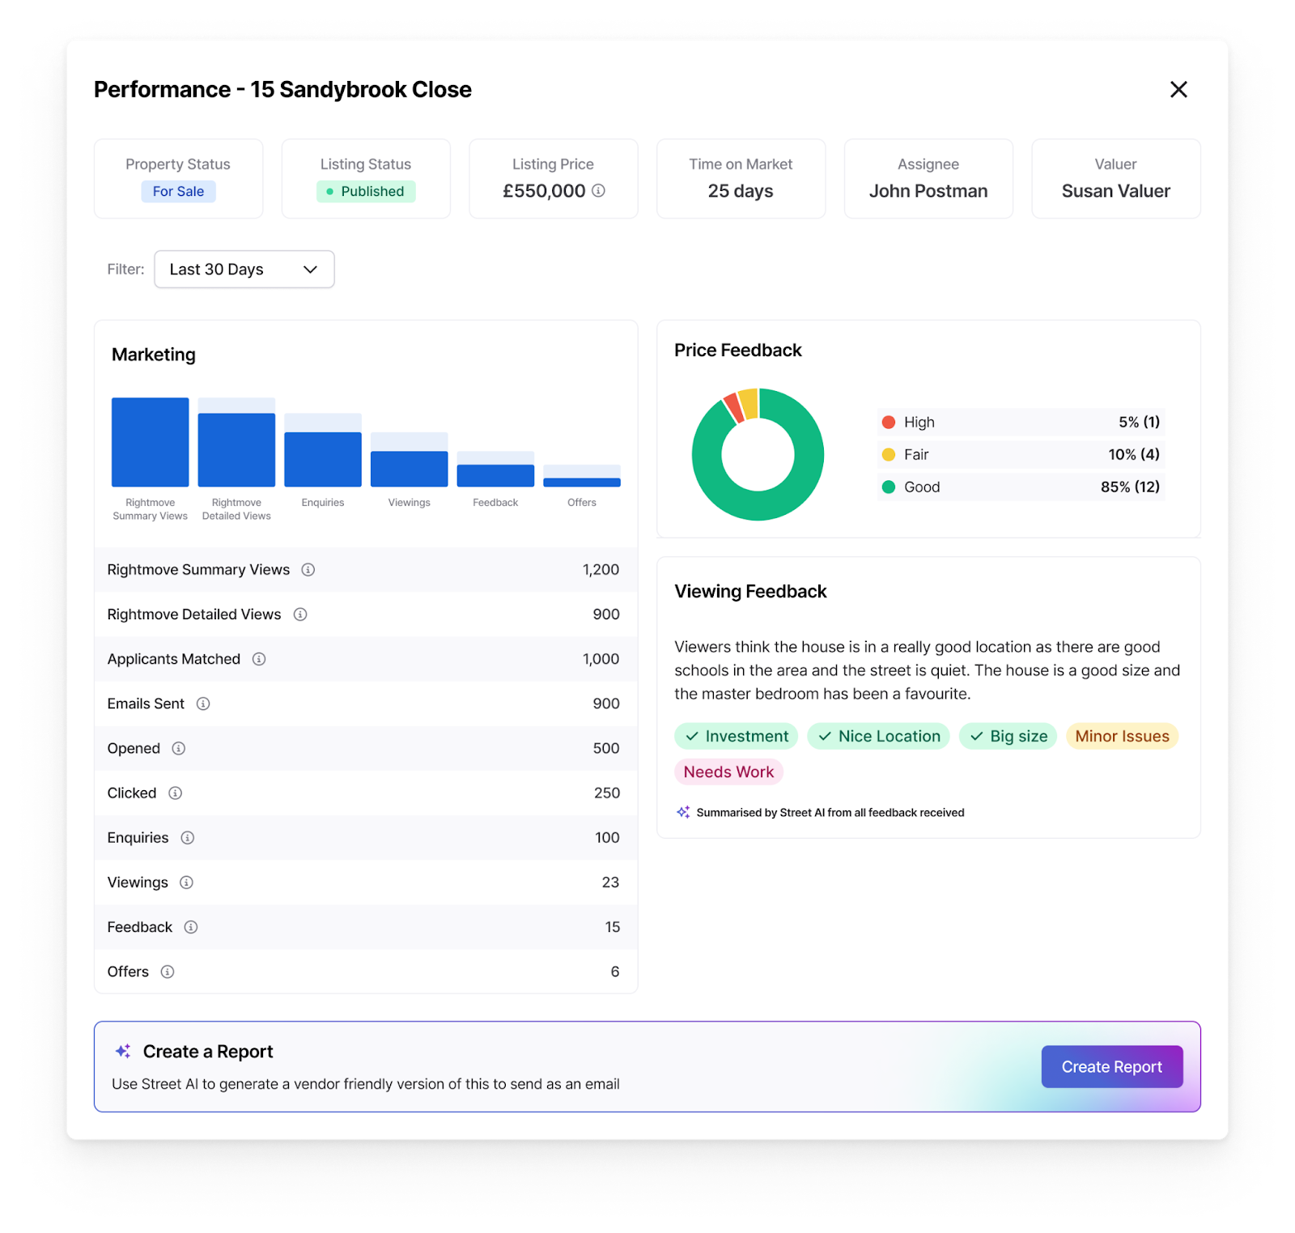1295x1233 pixels.
Task: Click the For Sale status badge
Action: [x=179, y=191]
